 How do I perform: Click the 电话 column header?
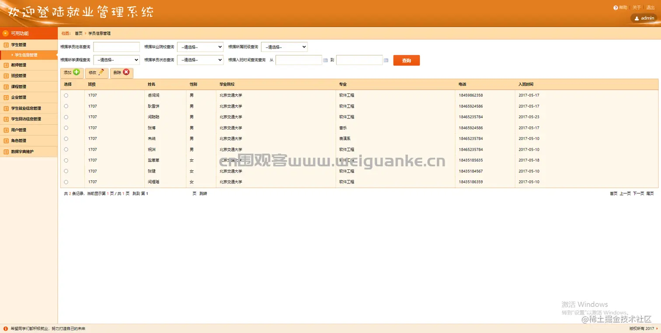pos(463,84)
